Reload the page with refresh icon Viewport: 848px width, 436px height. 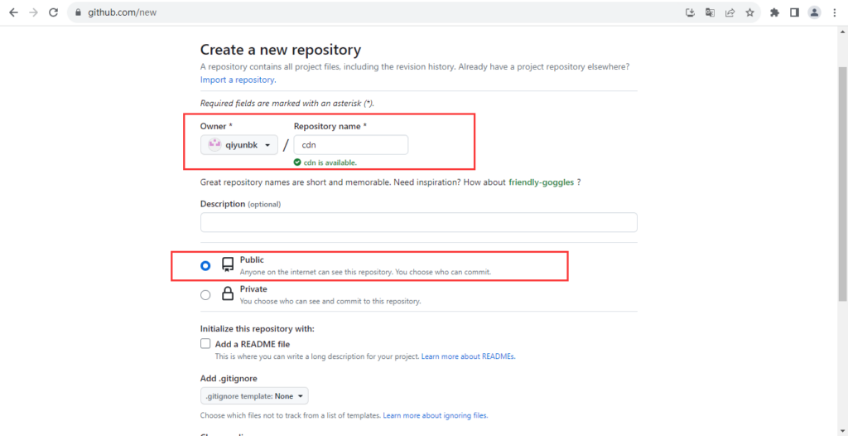click(53, 12)
